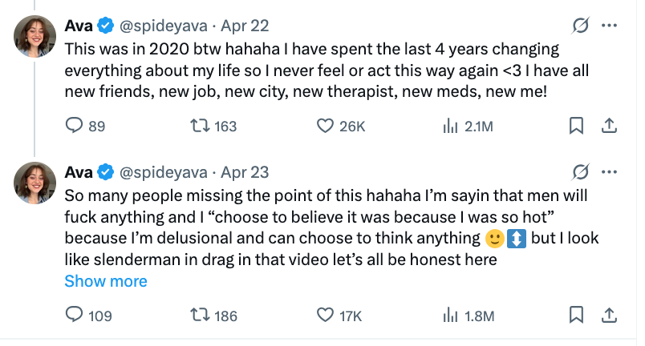The width and height of the screenshot is (645, 346).
Task: Like the tweet with 17K likes
Action: pyautogui.click(x=325, y=316)
